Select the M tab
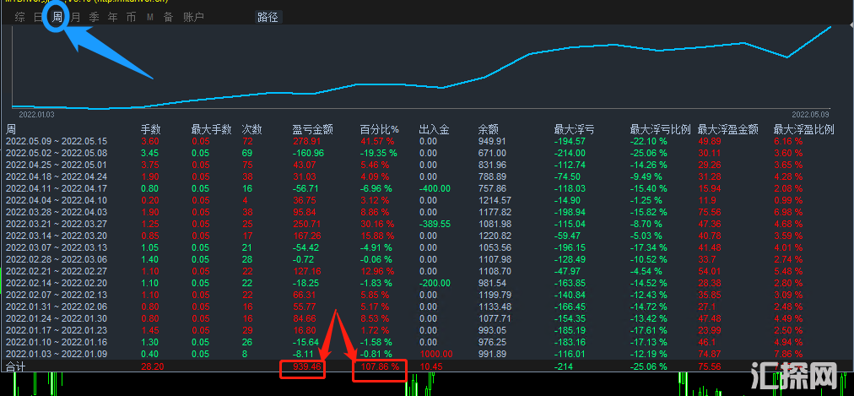Viewport: 854px width, 396px height. (149, 17)
